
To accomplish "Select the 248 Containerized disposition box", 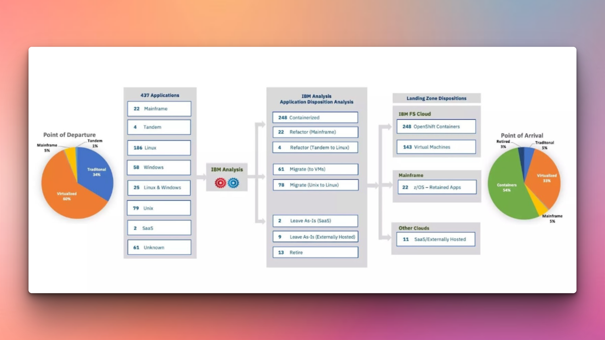I will [315, 117].
